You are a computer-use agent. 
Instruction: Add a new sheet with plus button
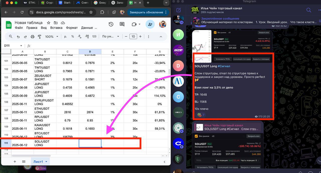[15, 162]
